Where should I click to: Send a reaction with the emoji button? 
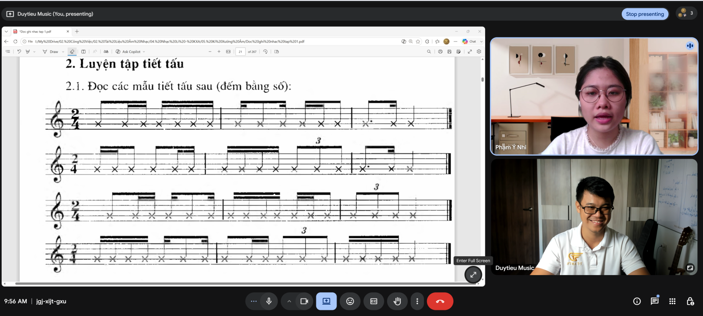[350, 301]
